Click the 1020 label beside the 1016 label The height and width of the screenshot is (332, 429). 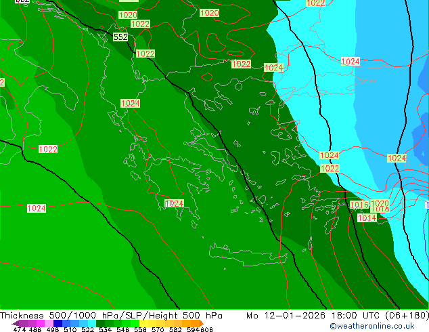380,203
